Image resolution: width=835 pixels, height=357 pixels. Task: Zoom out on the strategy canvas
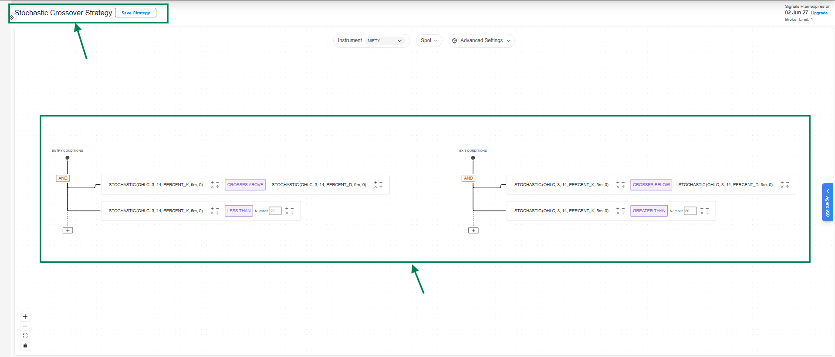tap(25, 326)
